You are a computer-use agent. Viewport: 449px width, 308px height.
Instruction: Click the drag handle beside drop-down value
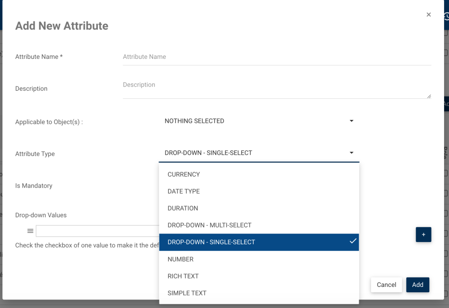click(30, 231)
